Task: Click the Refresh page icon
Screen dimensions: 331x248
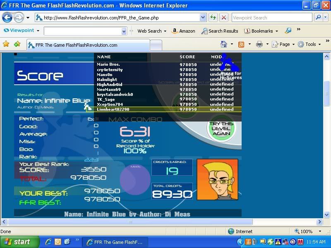Action: pyautogui.click(x=213, y=18)
